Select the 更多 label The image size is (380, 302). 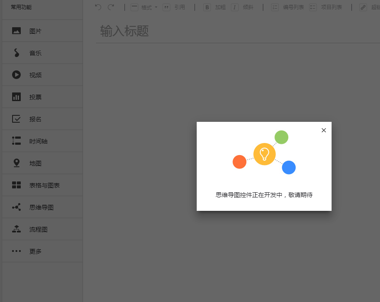(x=35, y=251)
